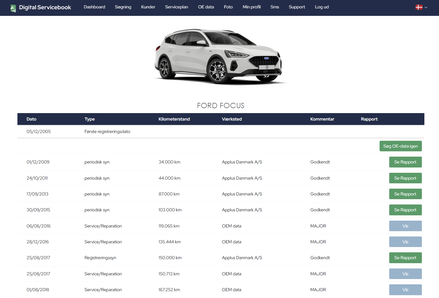Open the Kunder menu item
The height and width of the screenshot is (298, 439).
coord(148,7)
